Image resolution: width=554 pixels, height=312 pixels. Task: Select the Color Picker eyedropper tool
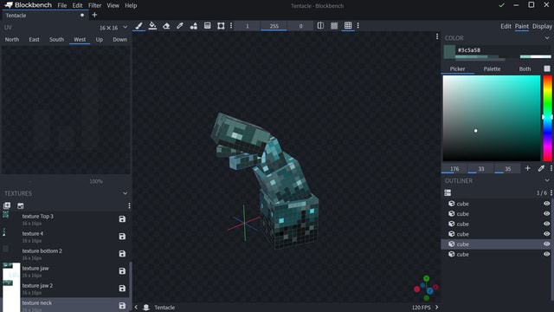point(180,26)
